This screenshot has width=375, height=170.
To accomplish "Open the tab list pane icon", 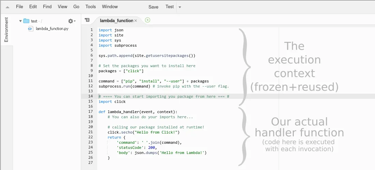I will click(87, 20).
